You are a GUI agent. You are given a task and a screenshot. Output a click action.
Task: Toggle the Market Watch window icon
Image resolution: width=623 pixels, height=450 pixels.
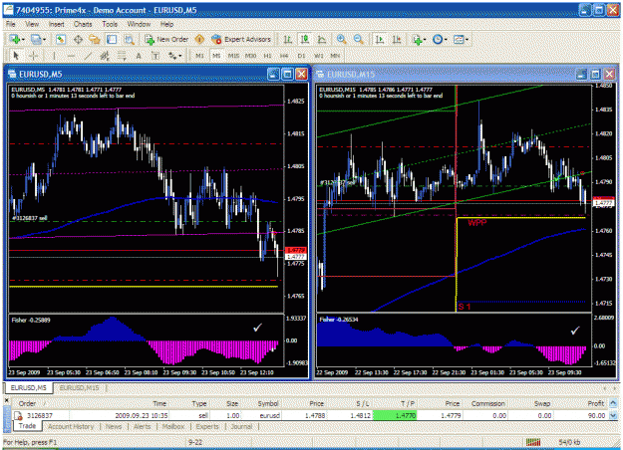click(61, 39)
